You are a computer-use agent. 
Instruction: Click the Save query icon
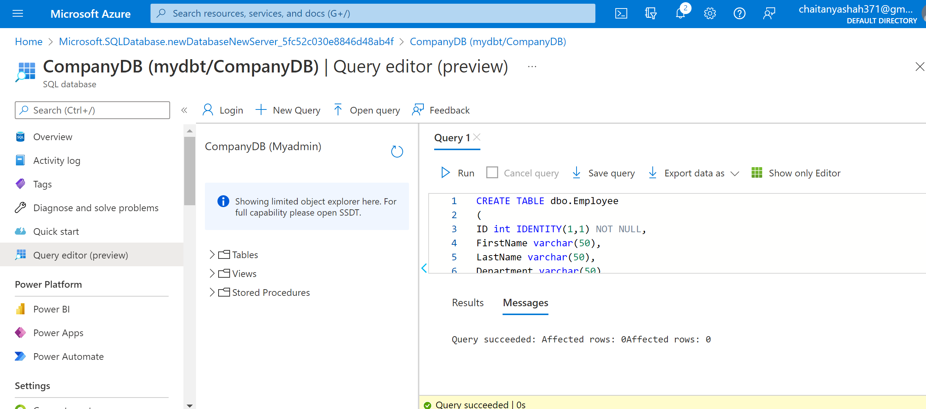coord(578,173)
